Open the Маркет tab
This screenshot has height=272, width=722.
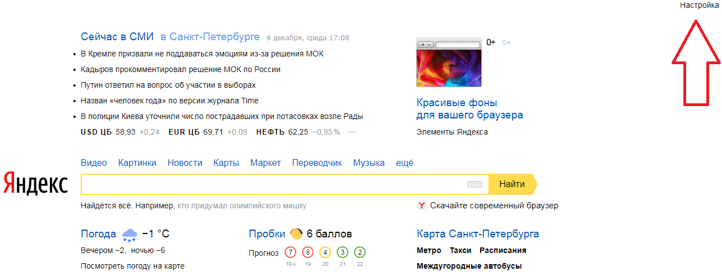click(x=265, y=163)
